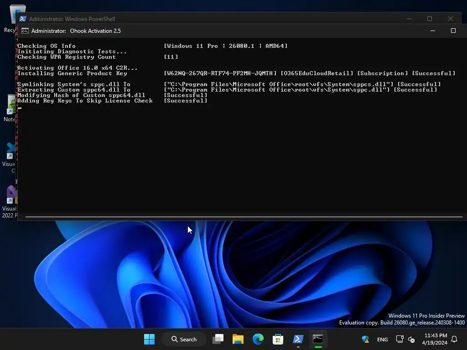The height and width of the screenshot is (350, 467).
Task: Click "Modifying Hash of Custom sppc64.dll" line
Action: point(81,95)
